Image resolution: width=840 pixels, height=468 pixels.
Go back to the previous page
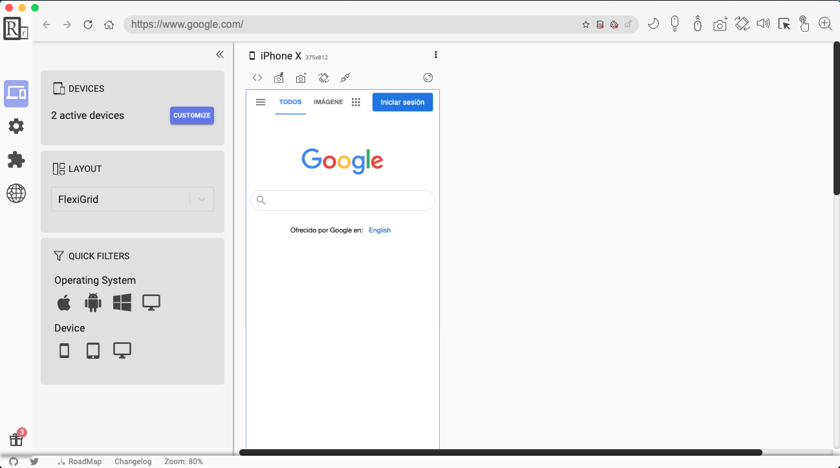(46, 25)
